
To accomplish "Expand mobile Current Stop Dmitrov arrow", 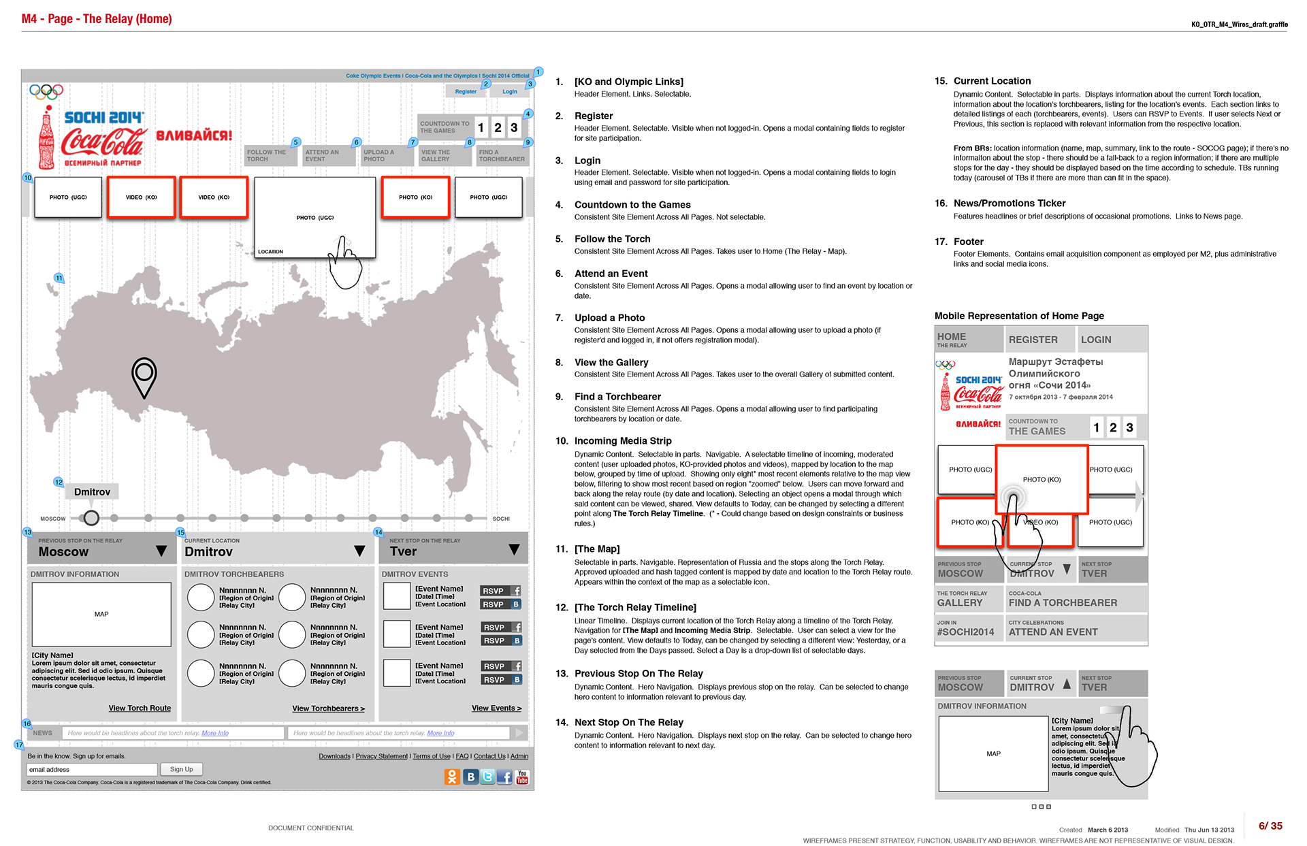I will [1067, 569].
